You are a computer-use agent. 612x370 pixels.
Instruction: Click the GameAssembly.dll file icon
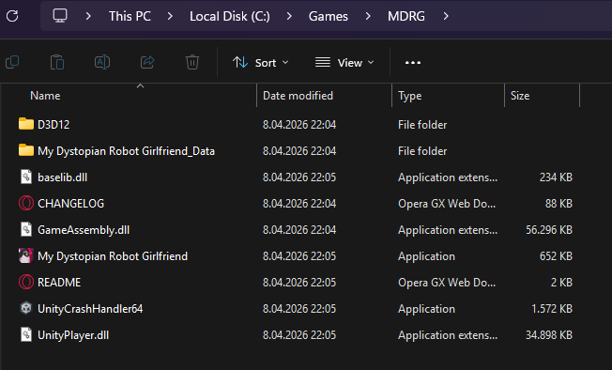pos(26,229)
